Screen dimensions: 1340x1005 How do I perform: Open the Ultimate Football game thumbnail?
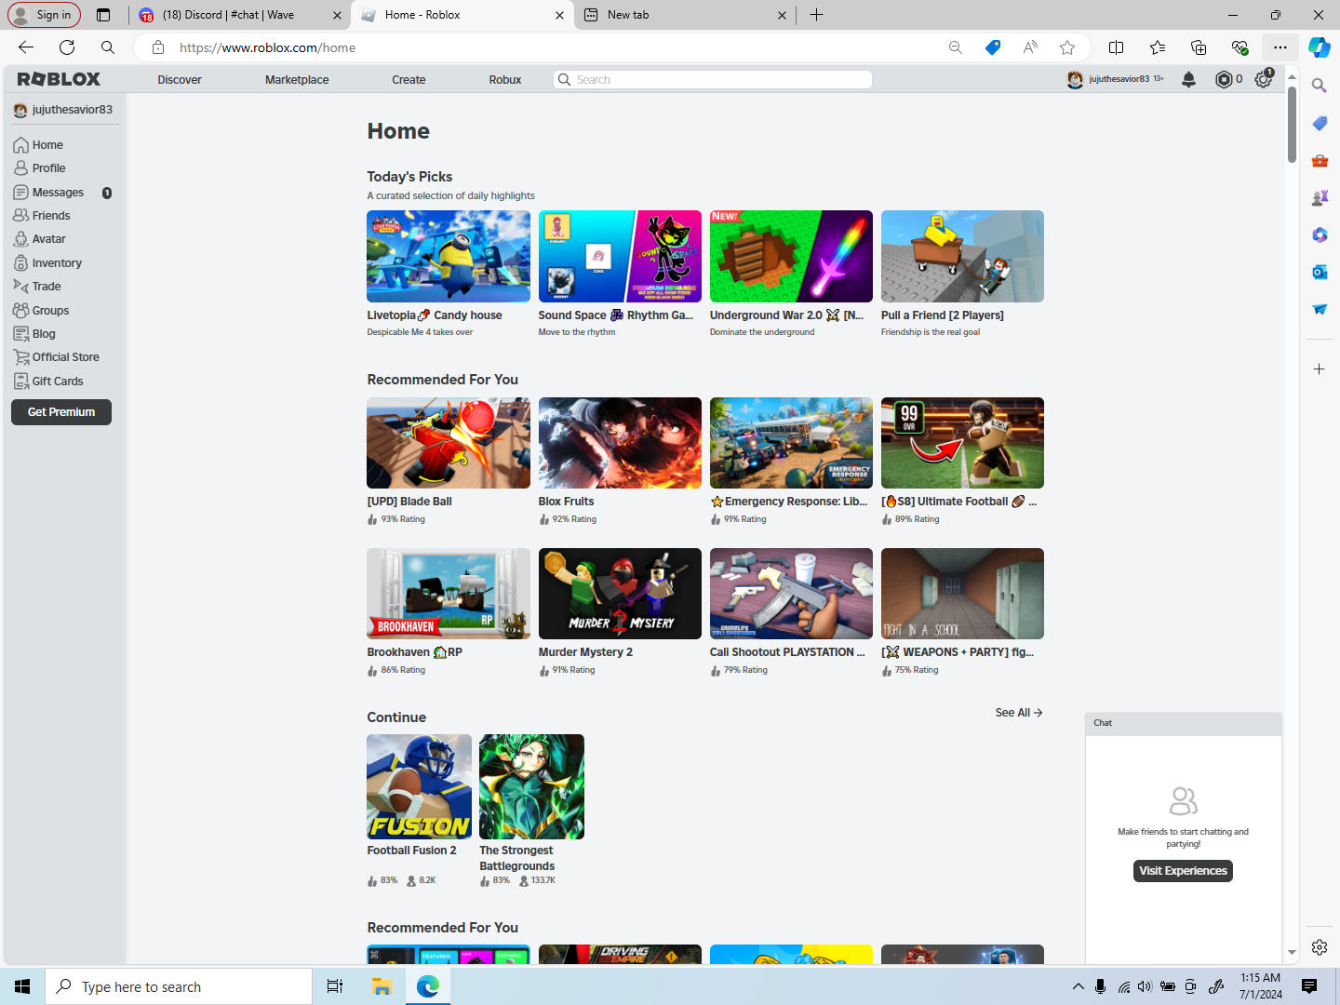pyautogui.click(x=962, y=443)
